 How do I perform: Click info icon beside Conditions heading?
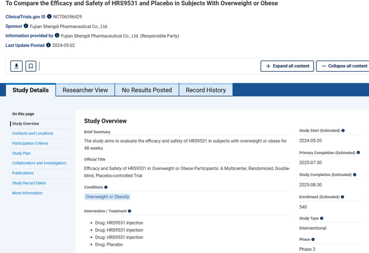(x=106, y=187)
